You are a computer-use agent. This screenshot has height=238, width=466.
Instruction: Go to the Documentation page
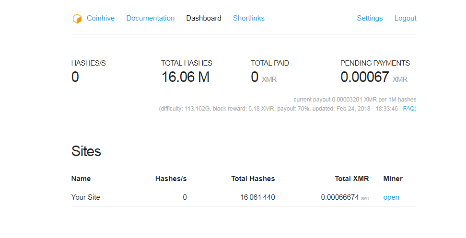click(151, 18)
